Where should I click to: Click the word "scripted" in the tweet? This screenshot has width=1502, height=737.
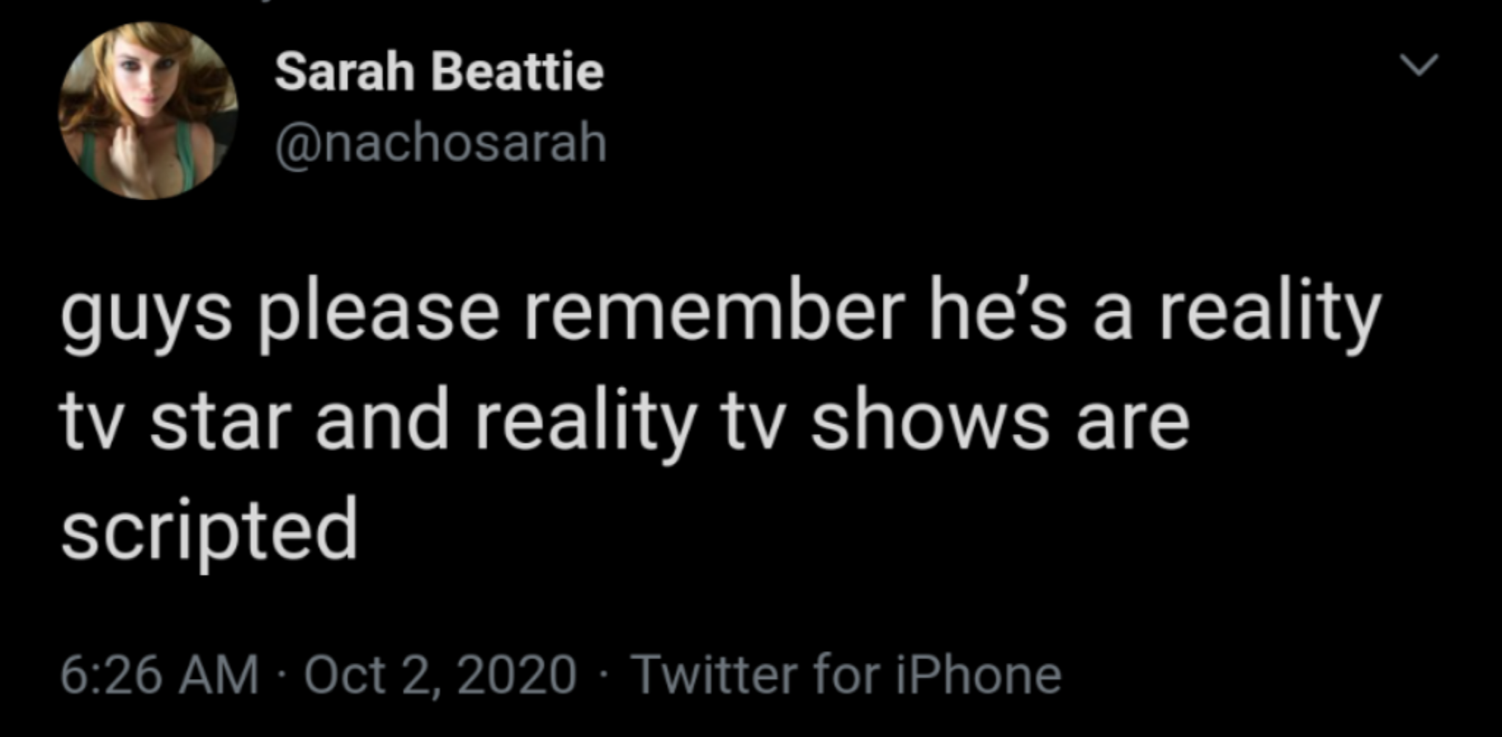pyautogui.click(x=210, y=528)
